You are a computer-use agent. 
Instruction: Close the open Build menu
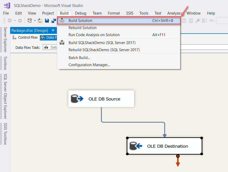[64, 13]
